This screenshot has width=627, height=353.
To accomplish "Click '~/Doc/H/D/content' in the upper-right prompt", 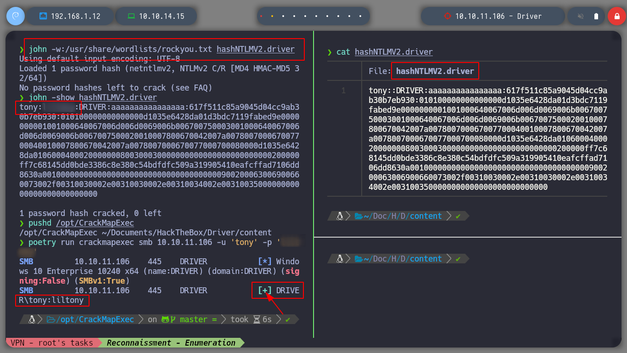I will click(x=403, y=216).
